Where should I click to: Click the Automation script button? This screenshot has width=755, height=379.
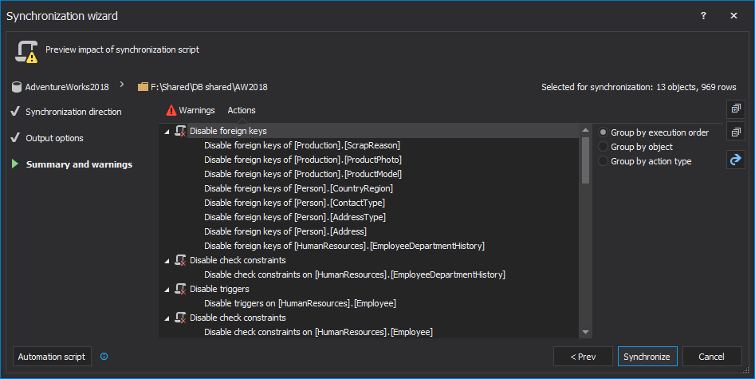coord(53,357)
